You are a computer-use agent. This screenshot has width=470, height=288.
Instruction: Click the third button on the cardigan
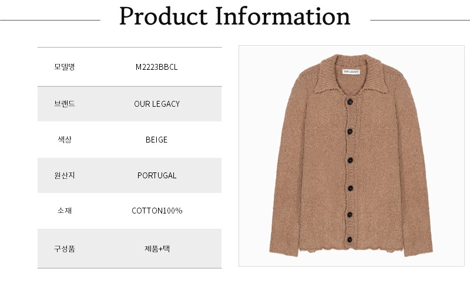351,159
